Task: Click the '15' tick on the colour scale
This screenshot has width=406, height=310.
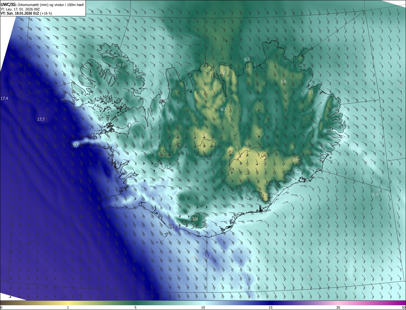Action: [x=271, y=307]
